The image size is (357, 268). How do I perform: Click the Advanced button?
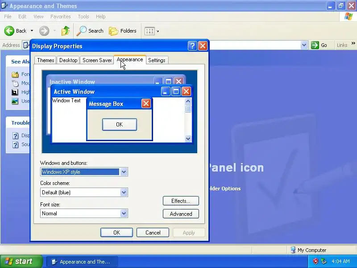tap(181, 214)
